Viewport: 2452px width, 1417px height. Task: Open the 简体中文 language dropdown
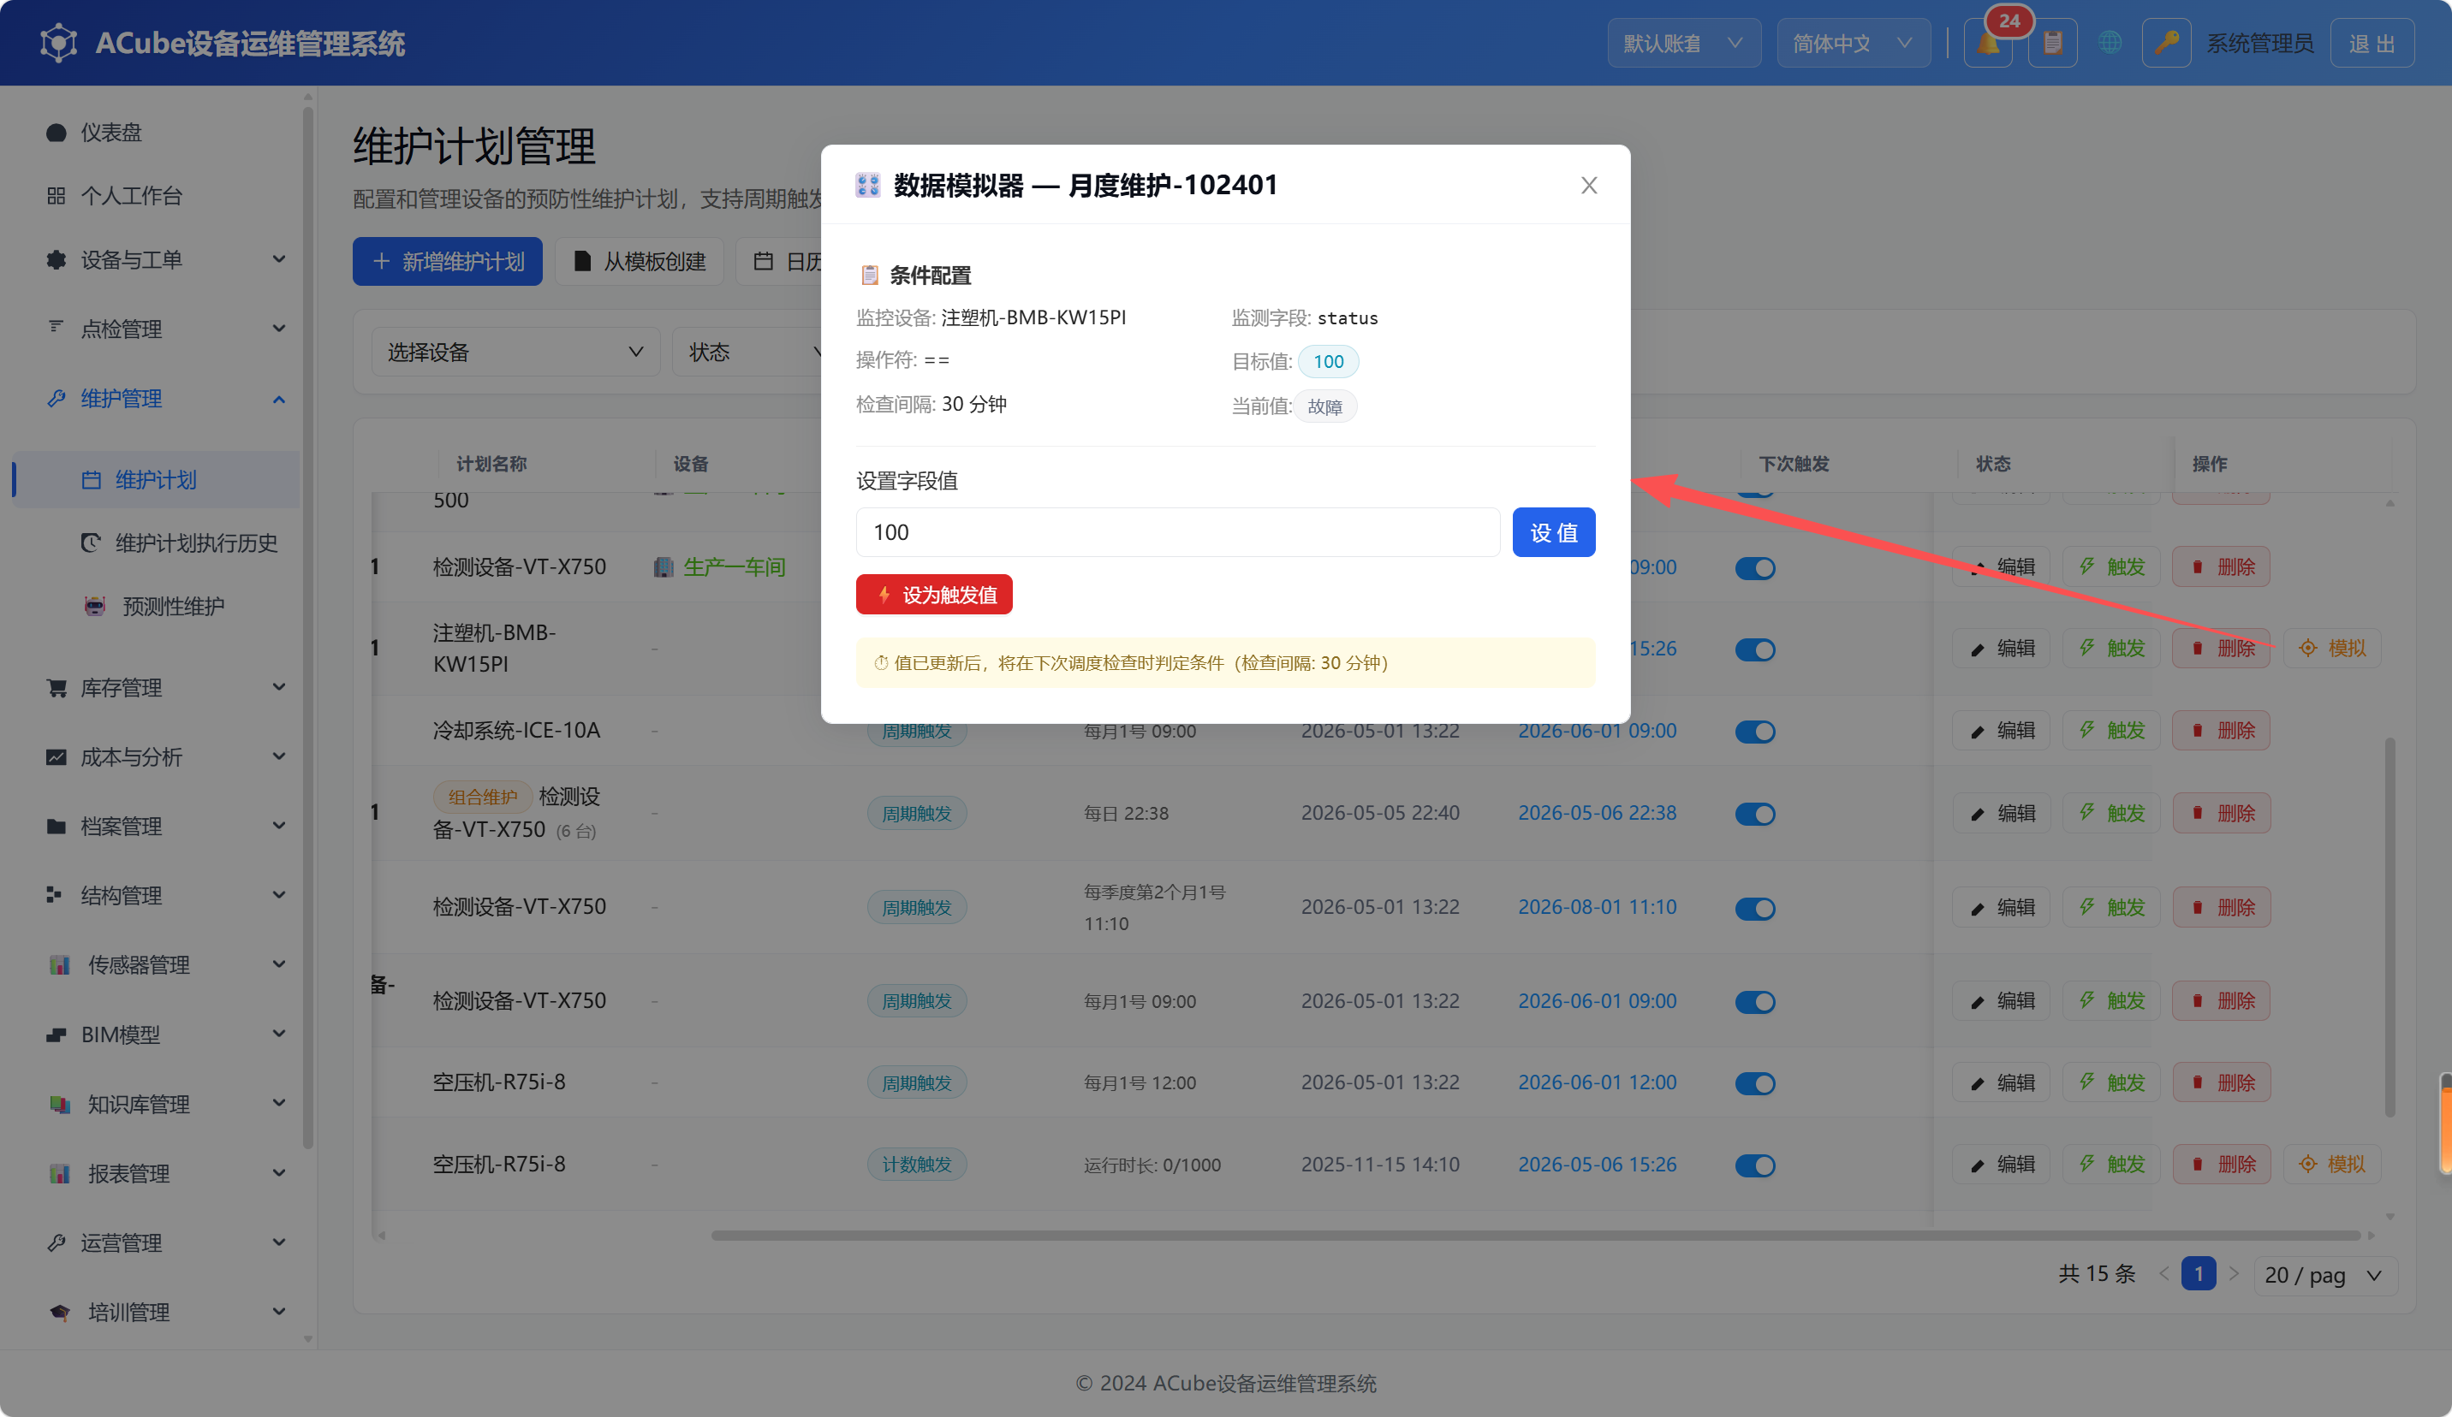1853,43
